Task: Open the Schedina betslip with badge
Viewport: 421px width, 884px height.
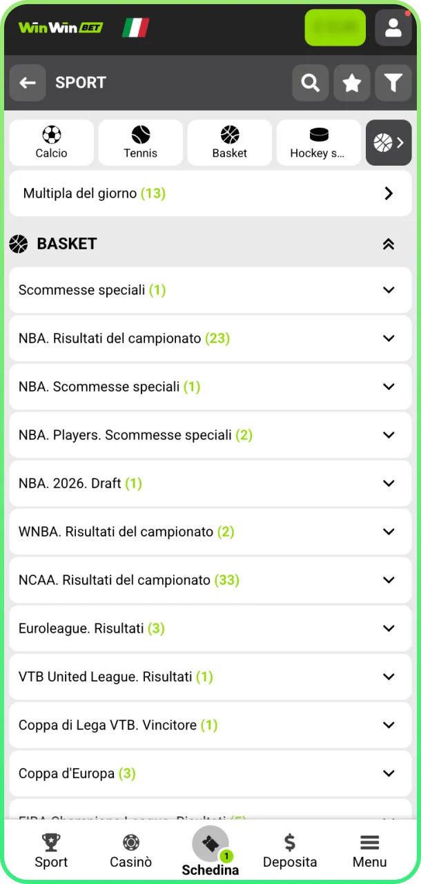Action: point(210,849)
